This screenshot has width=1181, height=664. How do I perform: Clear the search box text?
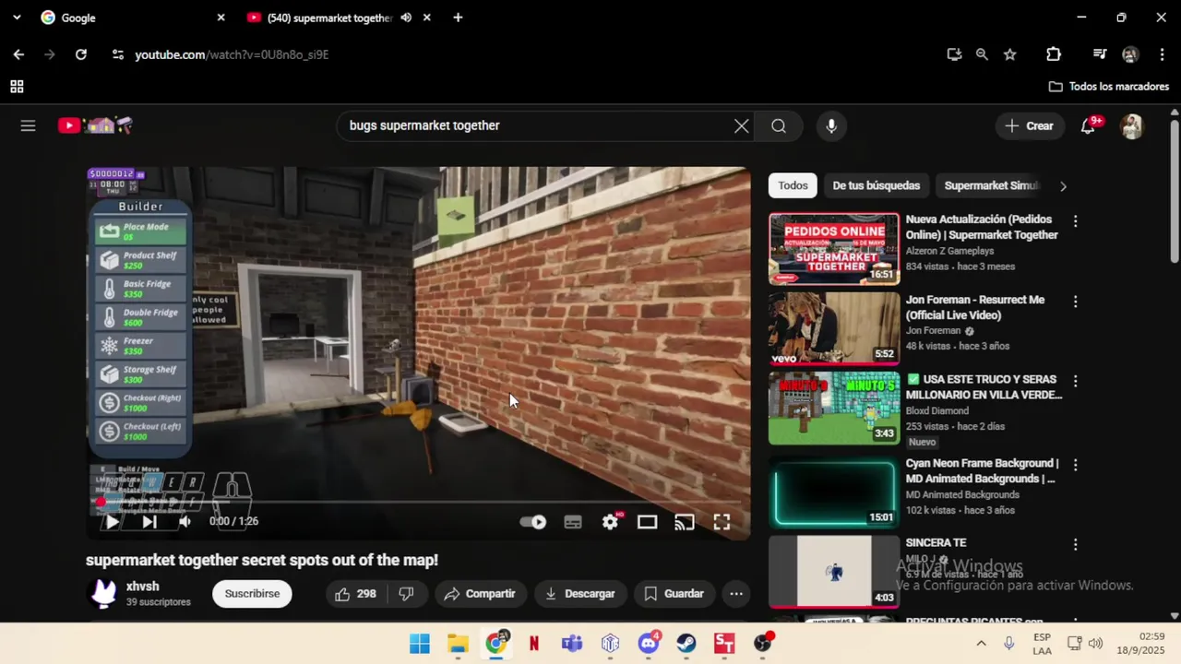[741, 126]
